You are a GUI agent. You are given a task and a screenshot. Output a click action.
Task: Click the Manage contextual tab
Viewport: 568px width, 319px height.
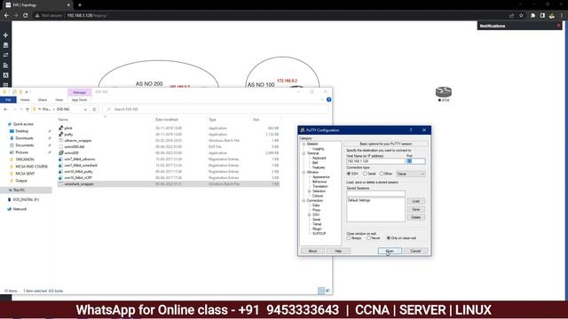click(x=79, y=92)
